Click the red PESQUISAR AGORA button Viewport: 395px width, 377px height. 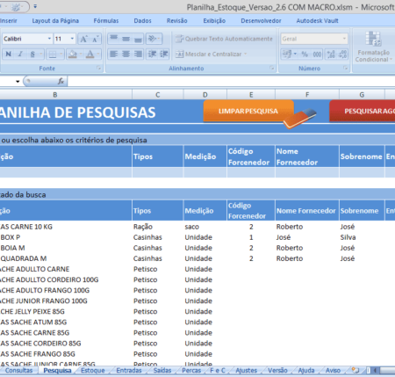point(363,111)
